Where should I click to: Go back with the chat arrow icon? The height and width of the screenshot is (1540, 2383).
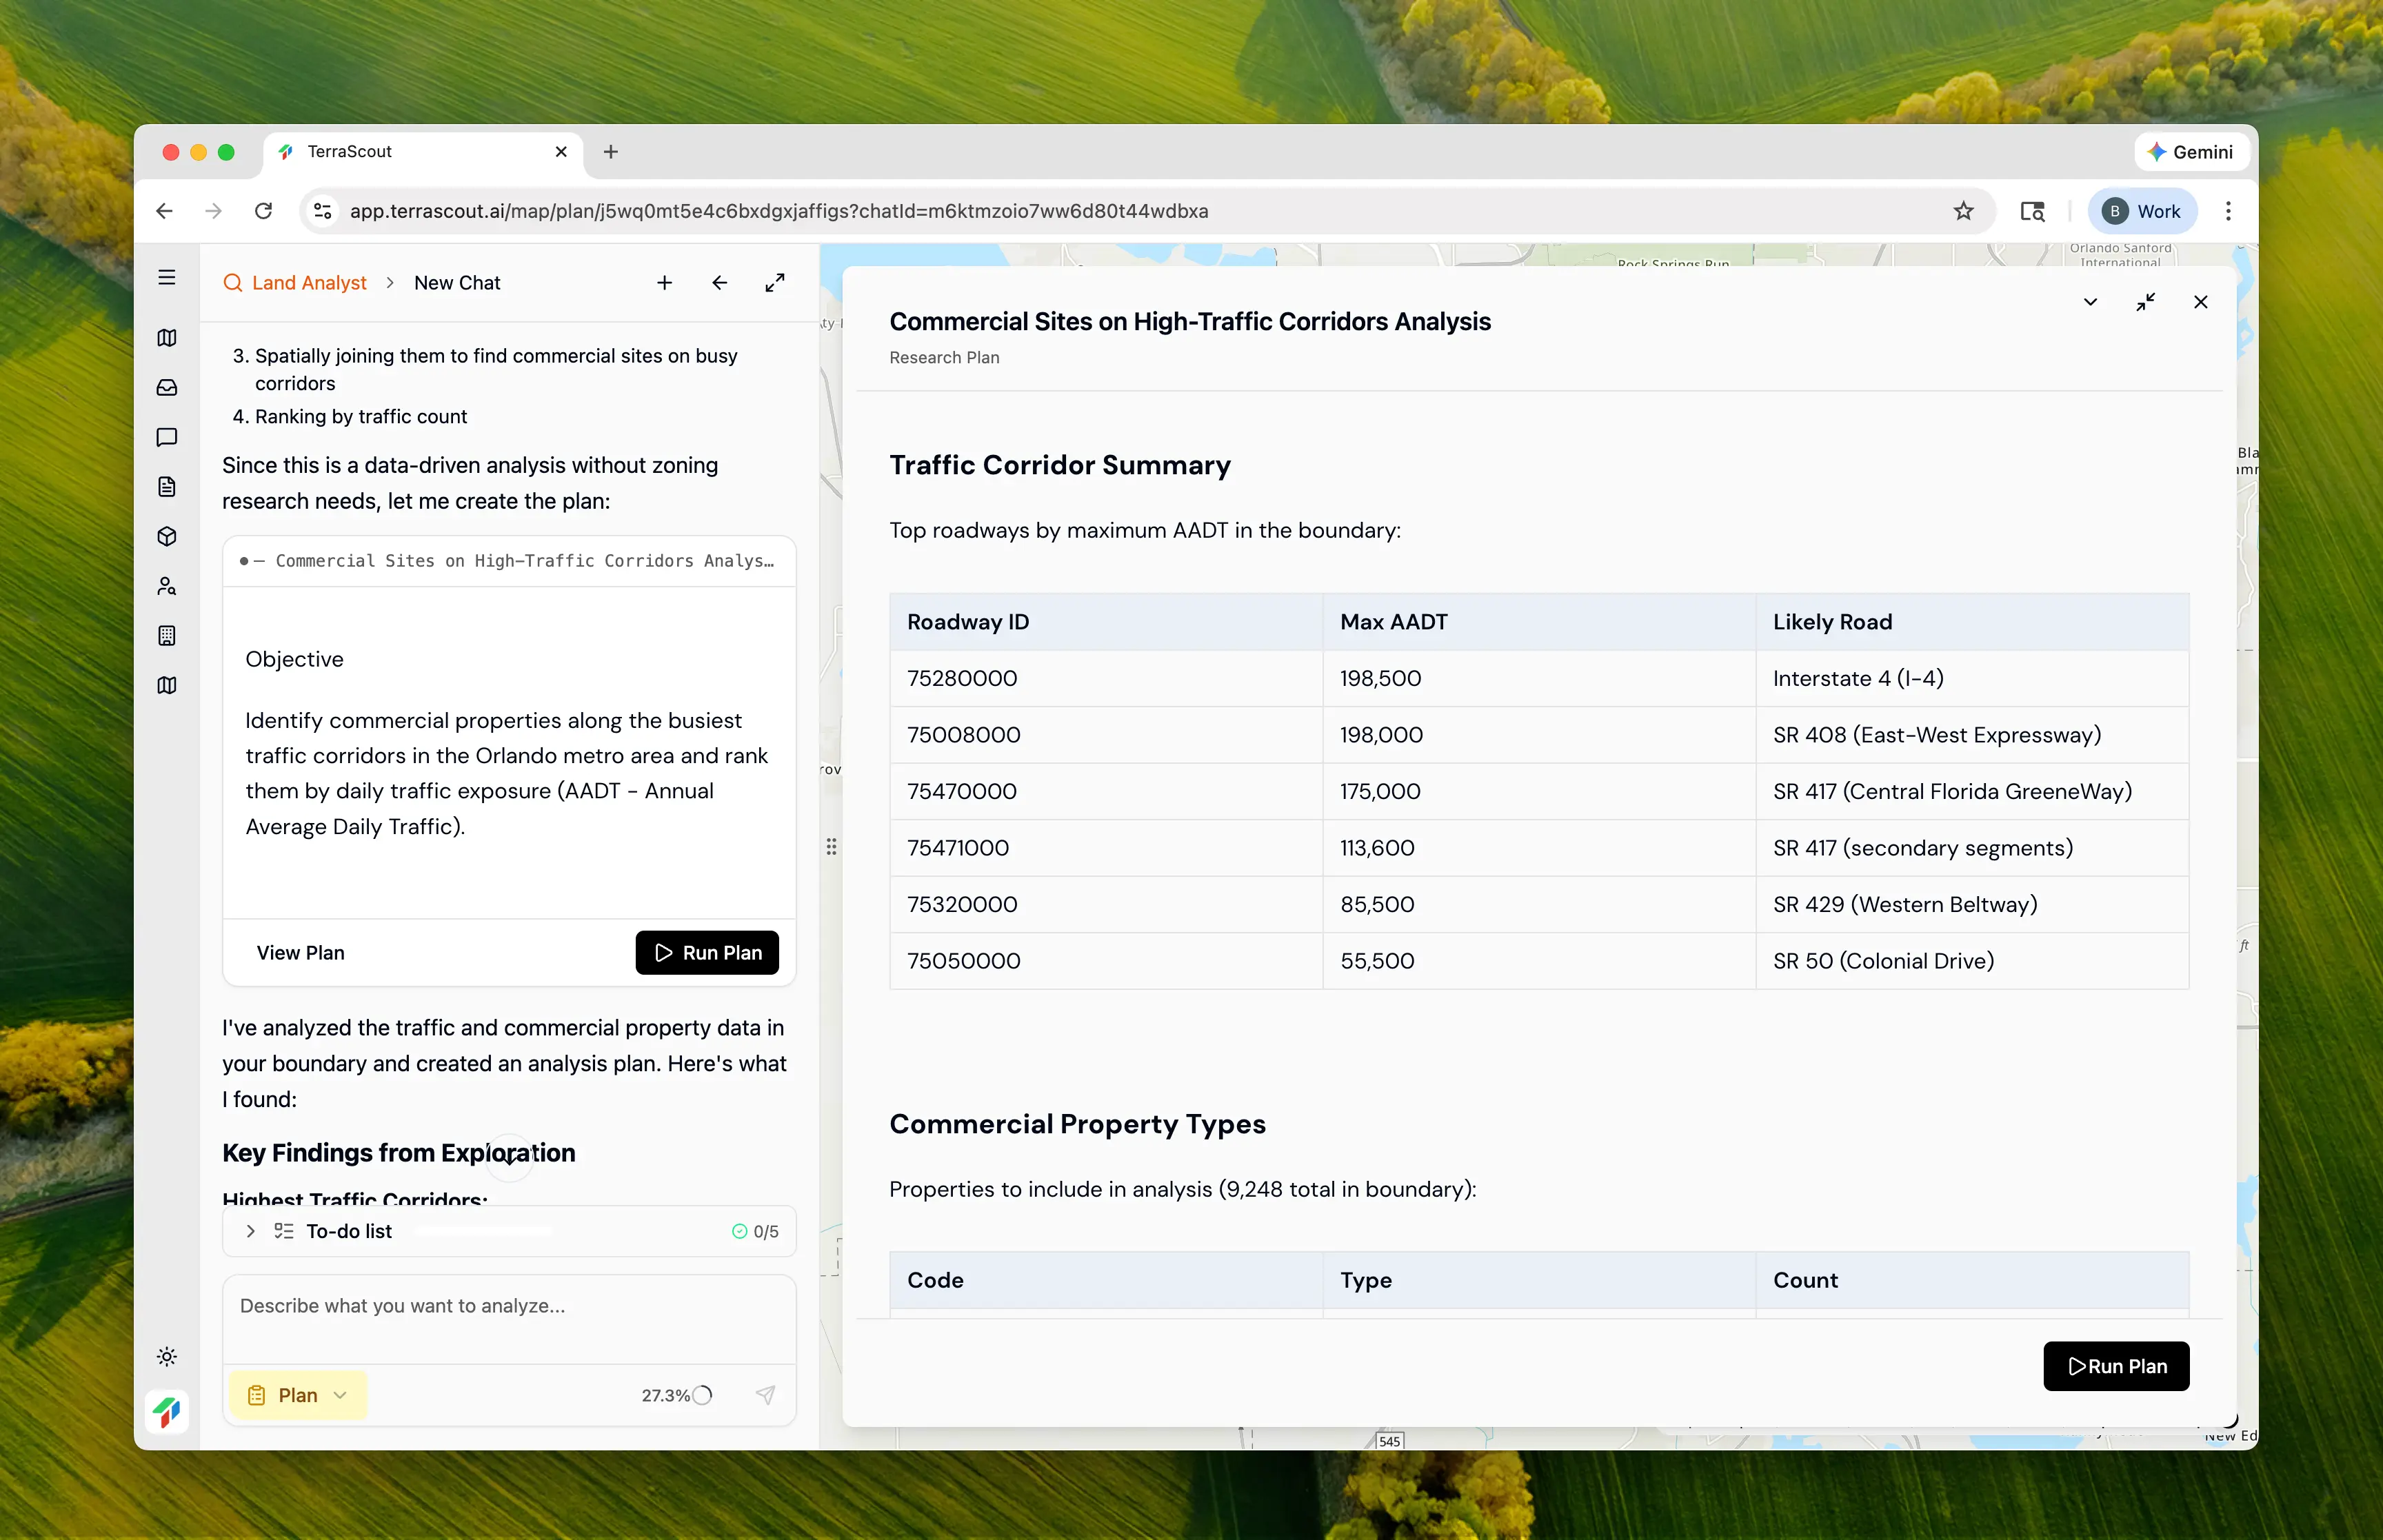[719, 283]
